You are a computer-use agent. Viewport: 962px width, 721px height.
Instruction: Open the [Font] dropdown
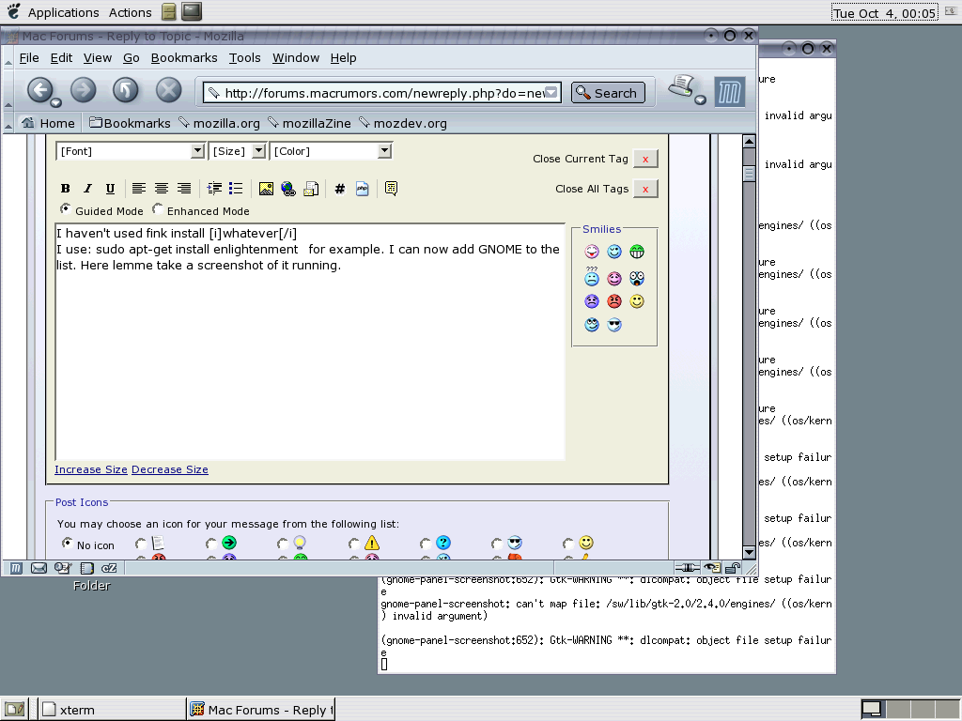[x=130, y=151]
